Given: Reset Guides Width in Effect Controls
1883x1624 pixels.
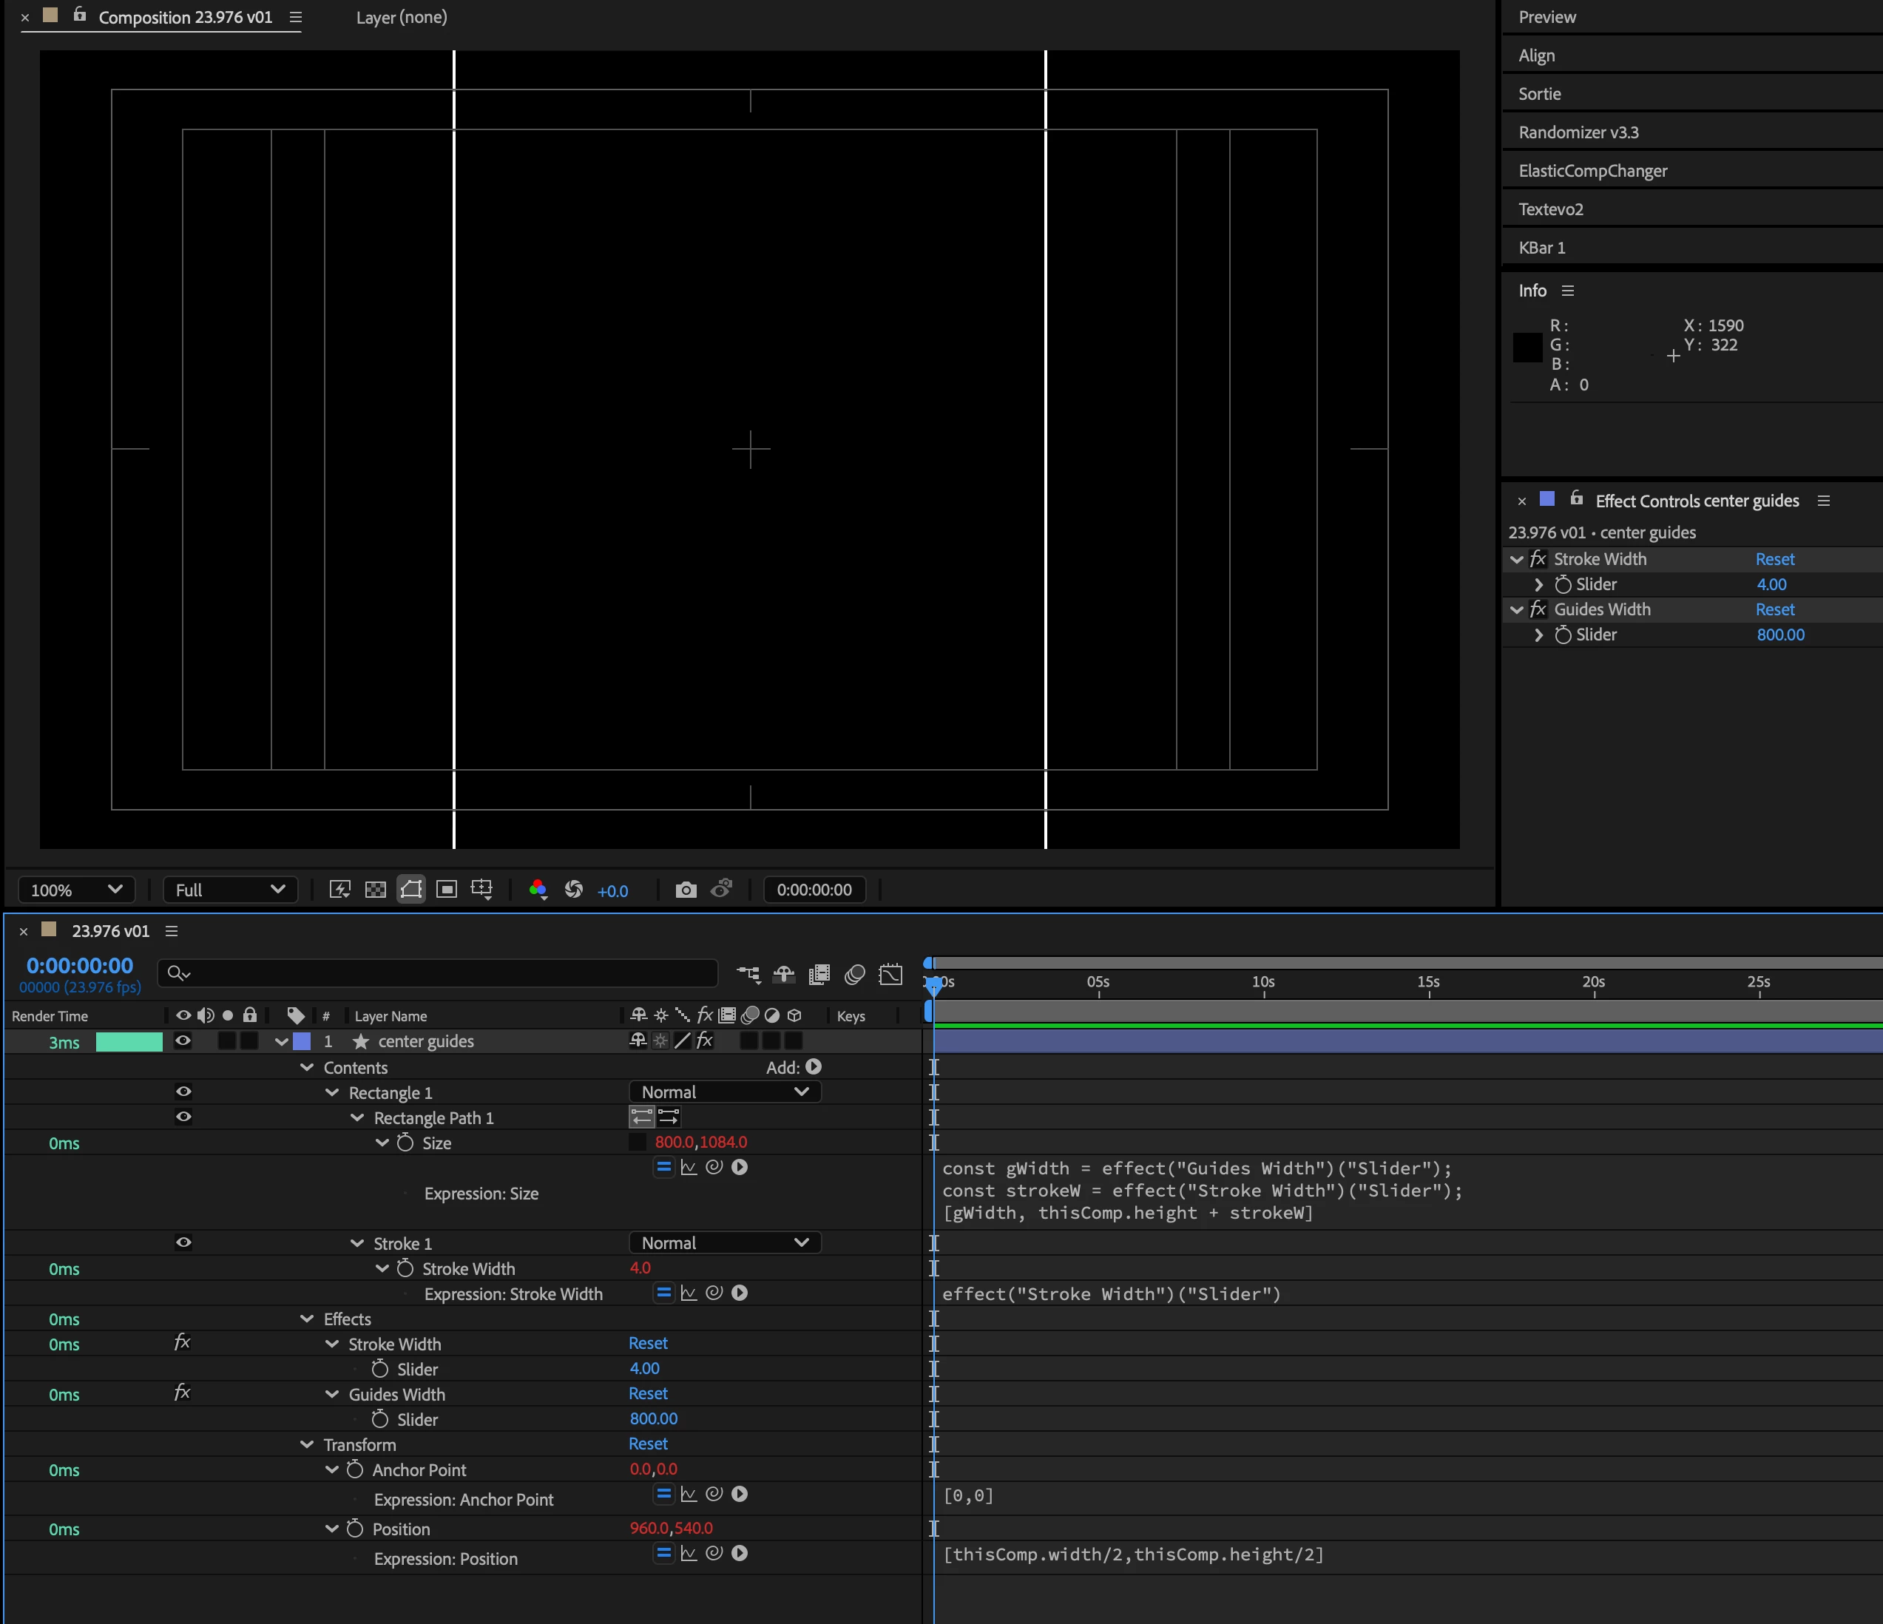Looking at the screenshot, I should [x=1774, y=610].
